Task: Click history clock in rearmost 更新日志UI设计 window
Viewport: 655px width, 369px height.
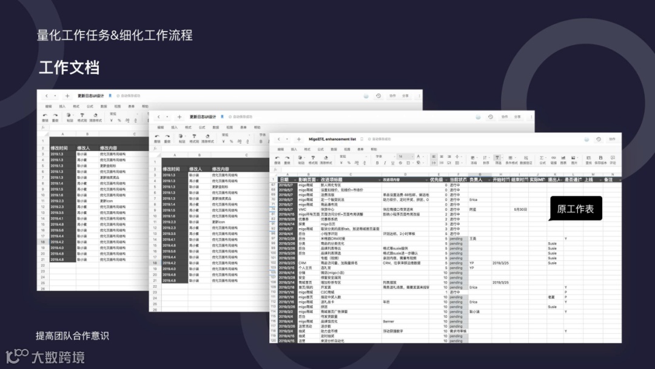Action: [378, 96]
